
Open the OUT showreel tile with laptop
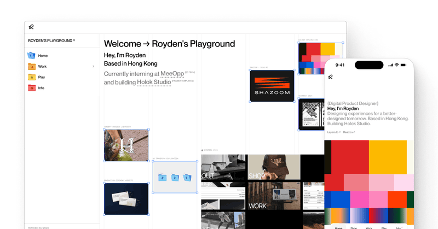pyautogui.click(x=223, y=167)
